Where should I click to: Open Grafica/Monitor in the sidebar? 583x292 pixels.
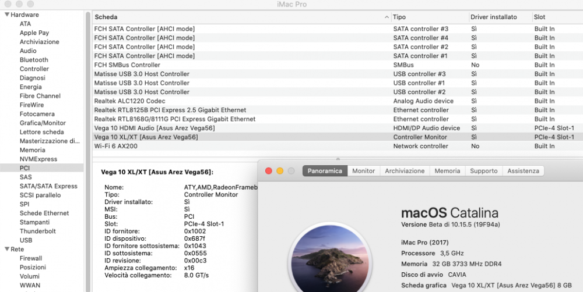43,123
